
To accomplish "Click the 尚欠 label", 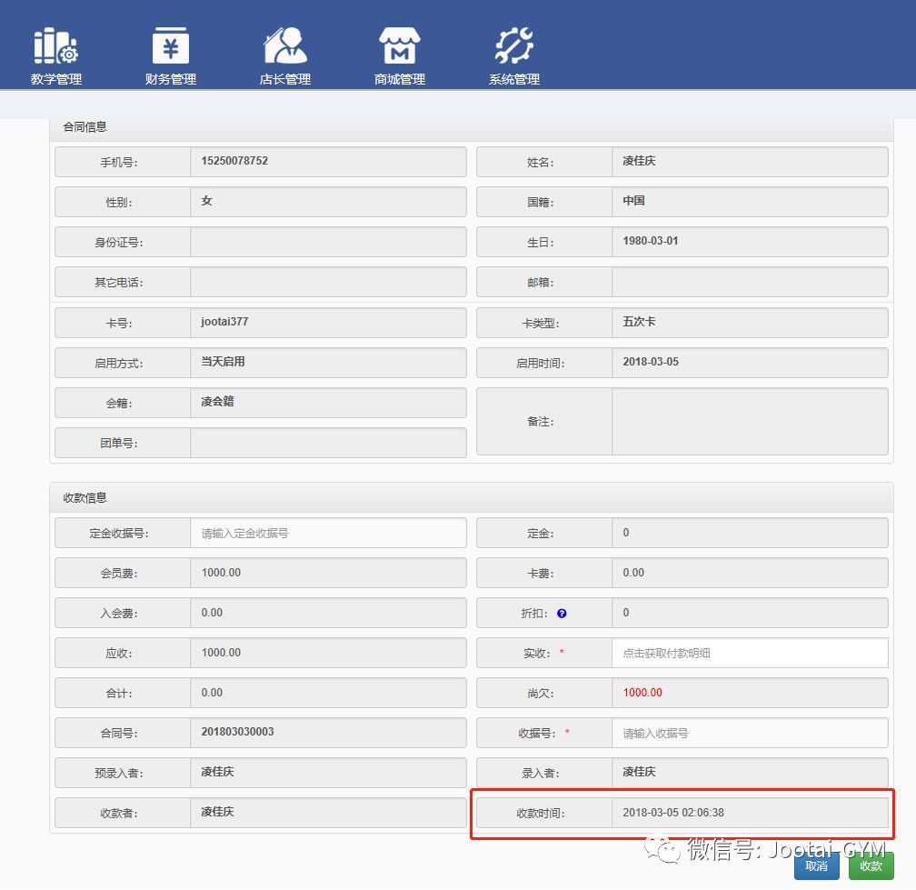I will pyautogui.click(x=541, y=694).
